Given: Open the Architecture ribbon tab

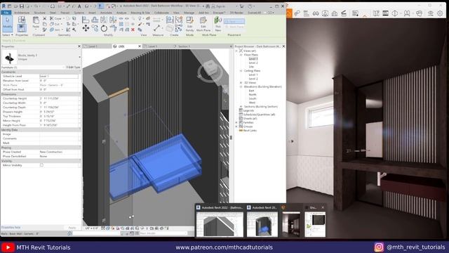Looking at the screenshot, I should point(22,13).
